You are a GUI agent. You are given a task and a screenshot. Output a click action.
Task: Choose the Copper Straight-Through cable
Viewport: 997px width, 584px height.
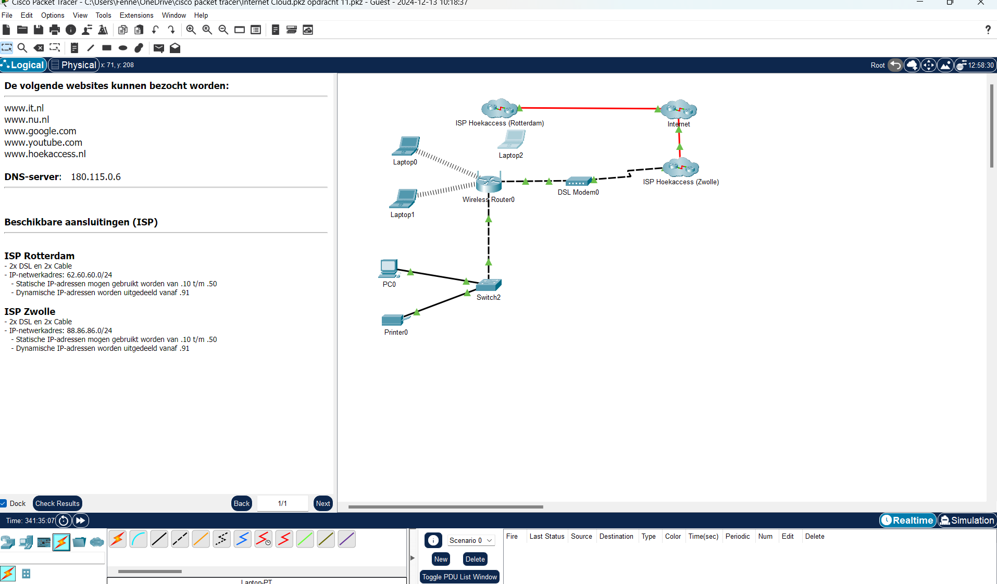pos(159,539)
